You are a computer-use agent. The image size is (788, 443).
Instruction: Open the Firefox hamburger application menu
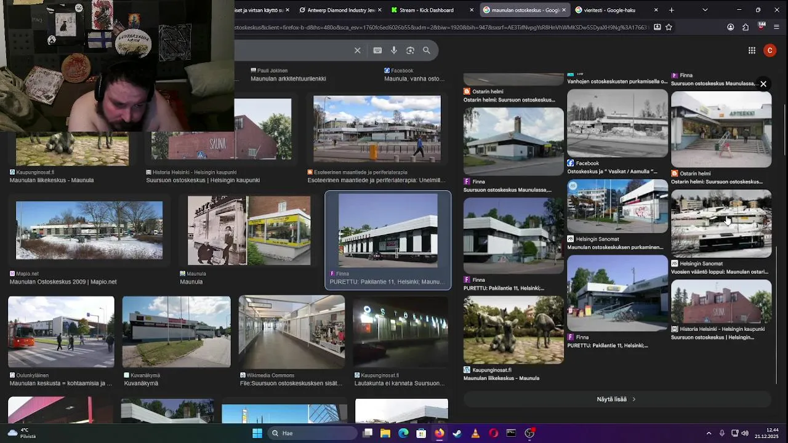coord(777,27)
